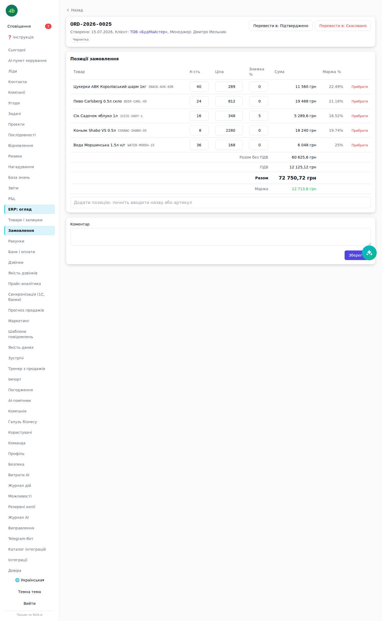The image size is (382, 621).
Task: Open the AI assistant floating sparkle button
Action: coord(369,253)
